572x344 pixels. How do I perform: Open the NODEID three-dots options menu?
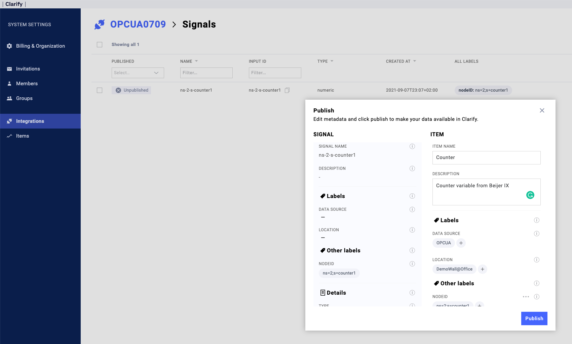pyautogui.click(x=526, y=297)
